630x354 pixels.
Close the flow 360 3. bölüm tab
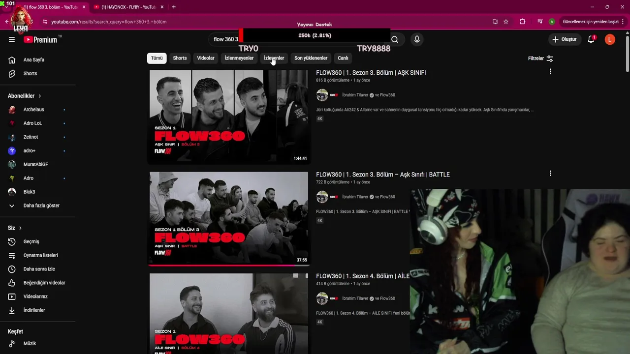click(x=84, y=7)
